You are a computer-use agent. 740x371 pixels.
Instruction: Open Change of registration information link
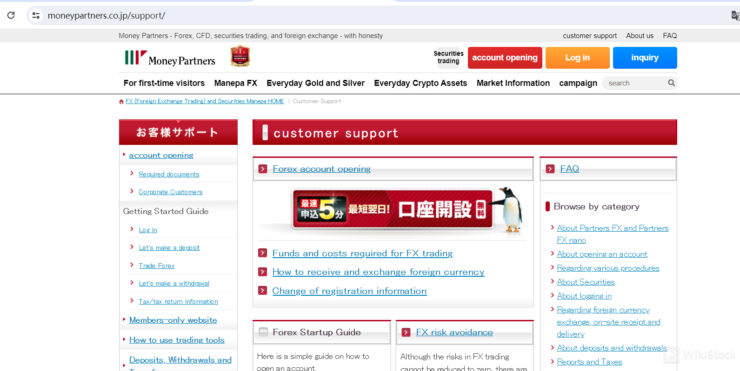(x=349, y=291)
